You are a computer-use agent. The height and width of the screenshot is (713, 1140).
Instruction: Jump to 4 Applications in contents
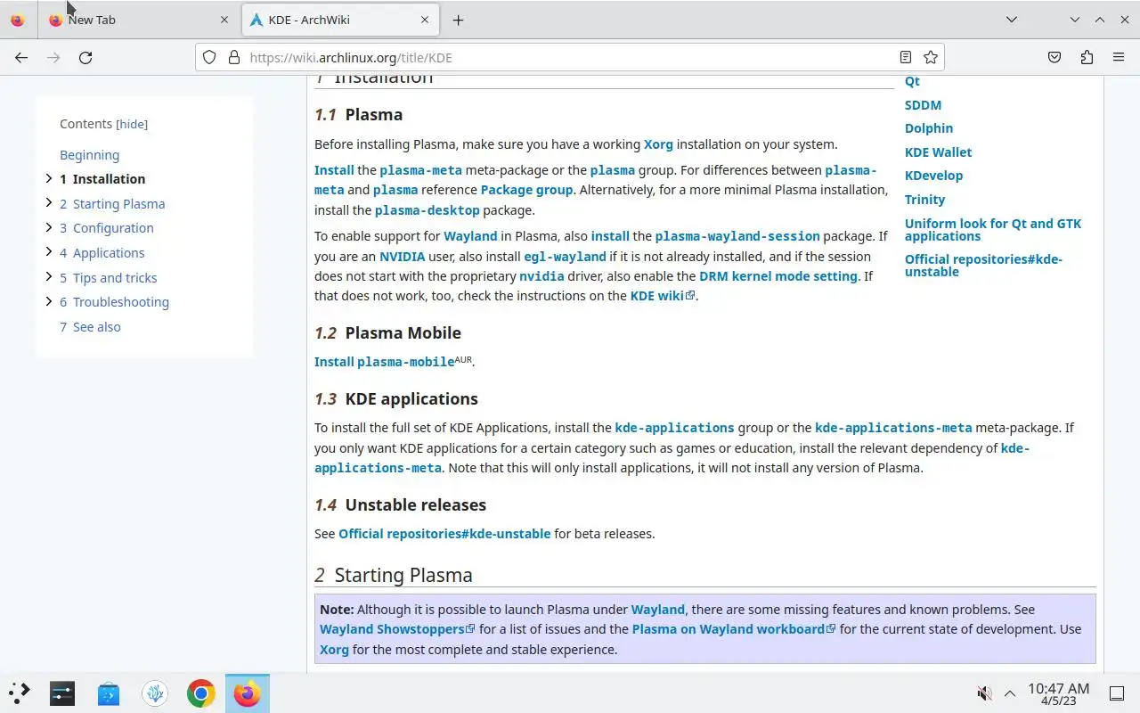click(102, 253)
